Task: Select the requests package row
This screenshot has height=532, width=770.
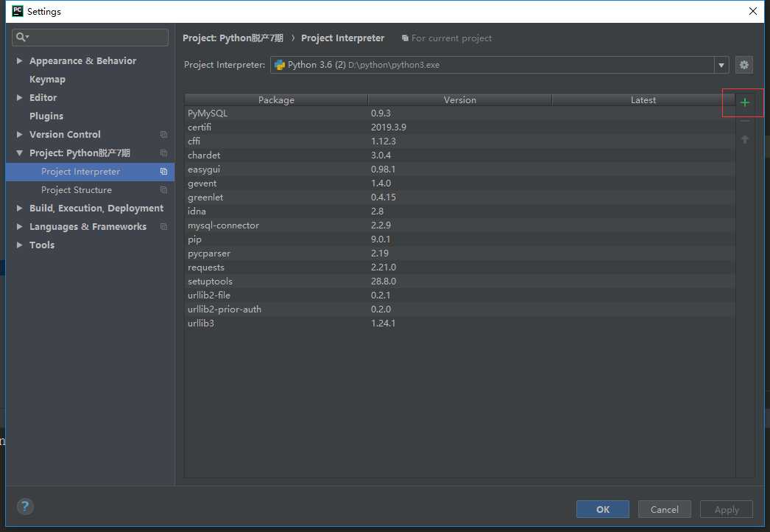Action: point(459,267)
